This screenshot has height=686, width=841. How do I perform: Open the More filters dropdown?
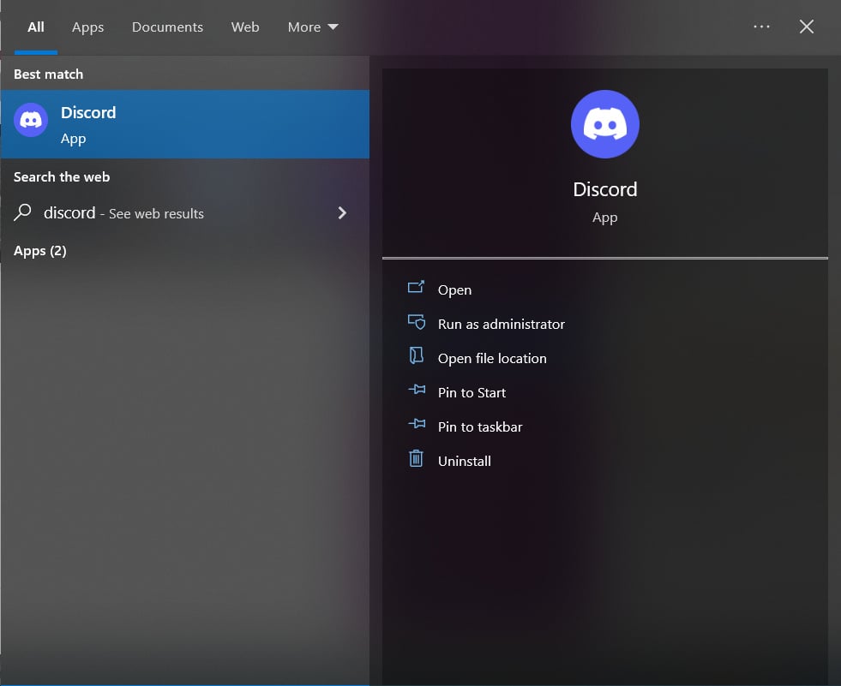pyautogui.click(x=313, y=27)
